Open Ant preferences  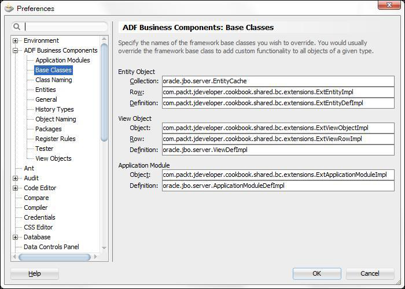[29, 168]
